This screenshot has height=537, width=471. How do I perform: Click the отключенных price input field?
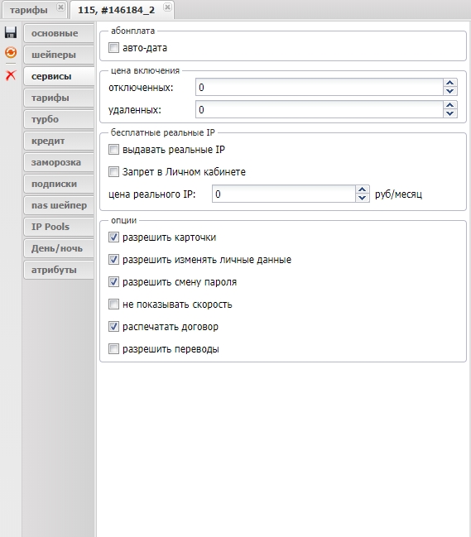[320, 88]
